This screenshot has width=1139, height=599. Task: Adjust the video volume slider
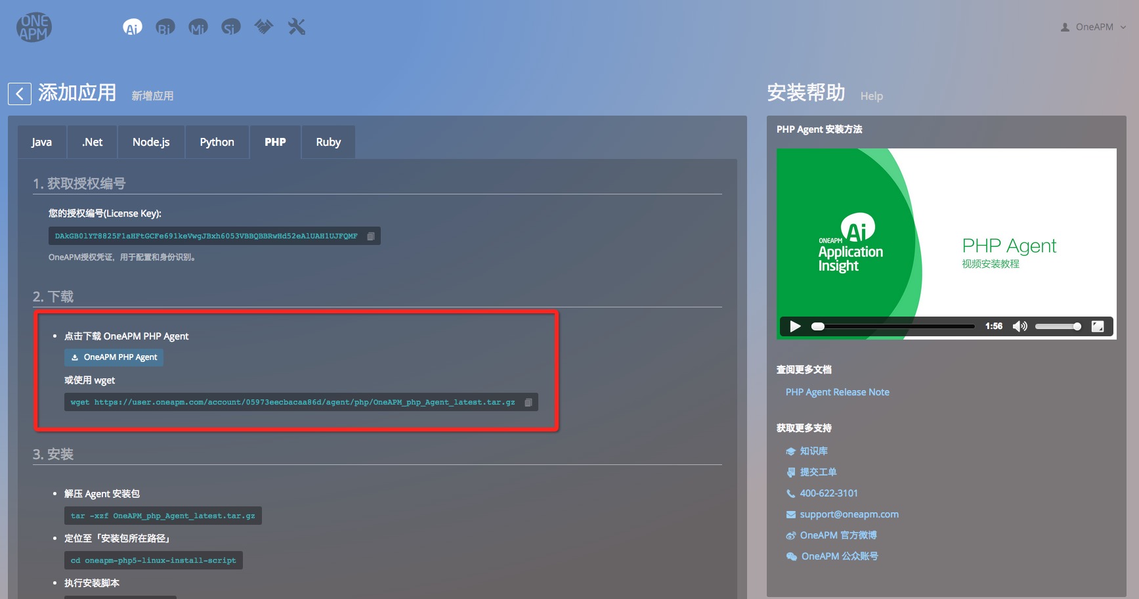pyautogui.click(x=1058, y=326)
